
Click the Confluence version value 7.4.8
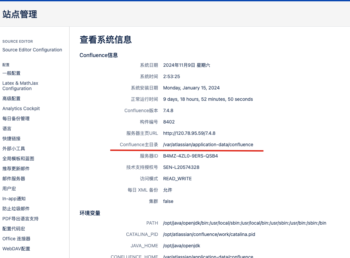pyautogui.click(x=168, y=111)
